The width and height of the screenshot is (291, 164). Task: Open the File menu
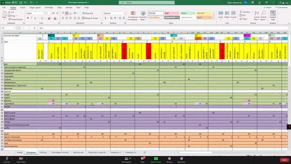[4, 7]
